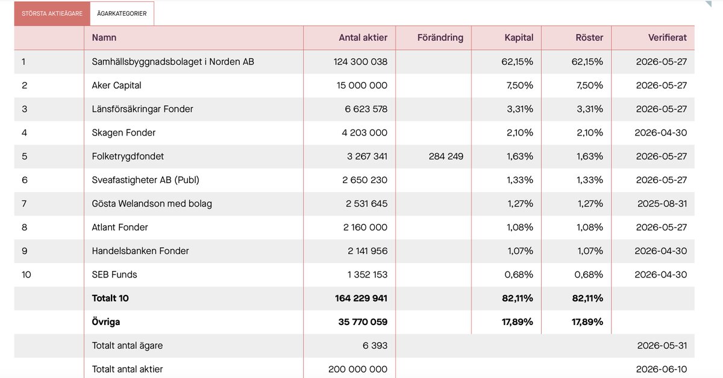Click the Kapital column header

[x=519, y=37]
